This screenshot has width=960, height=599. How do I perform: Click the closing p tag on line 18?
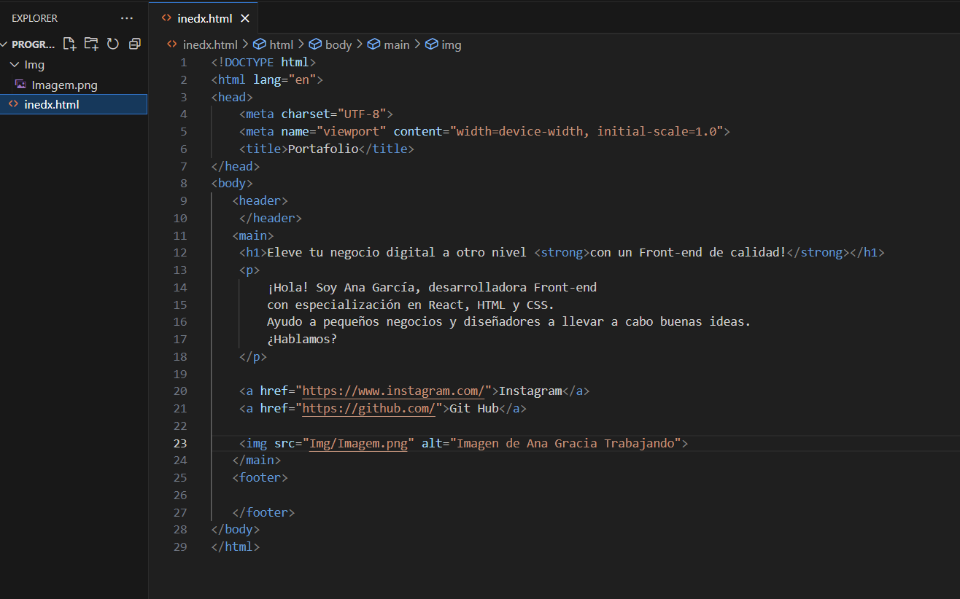[x=252, y=357]
